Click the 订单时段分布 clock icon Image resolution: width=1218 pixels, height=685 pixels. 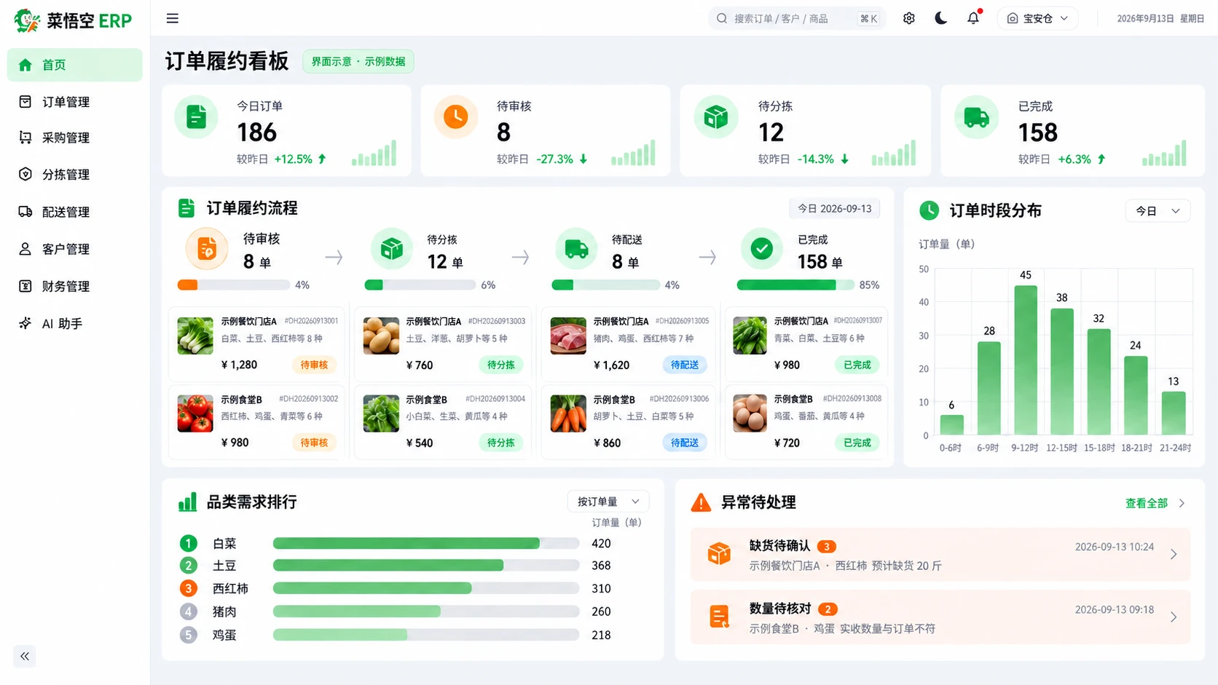coord(929,210)
